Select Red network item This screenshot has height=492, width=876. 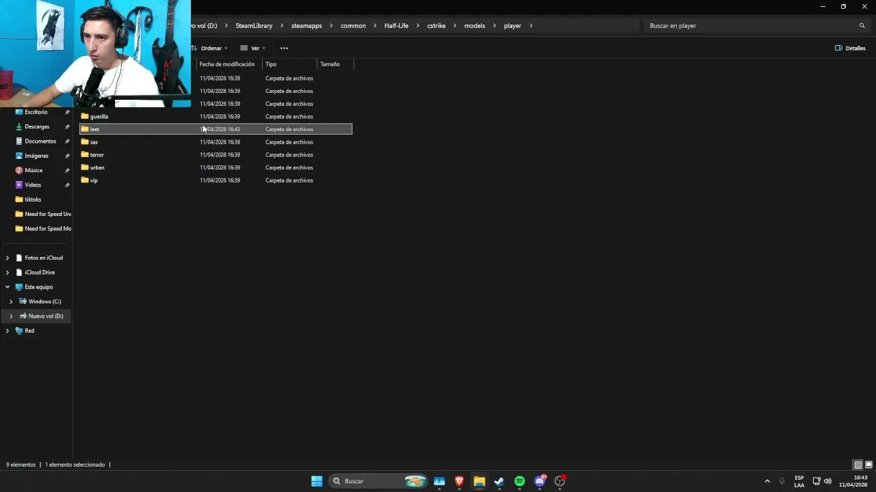coord(29,331)
